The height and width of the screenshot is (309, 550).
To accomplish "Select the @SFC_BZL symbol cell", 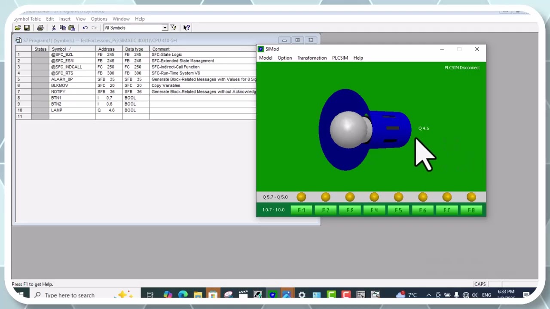I will 72,55.
